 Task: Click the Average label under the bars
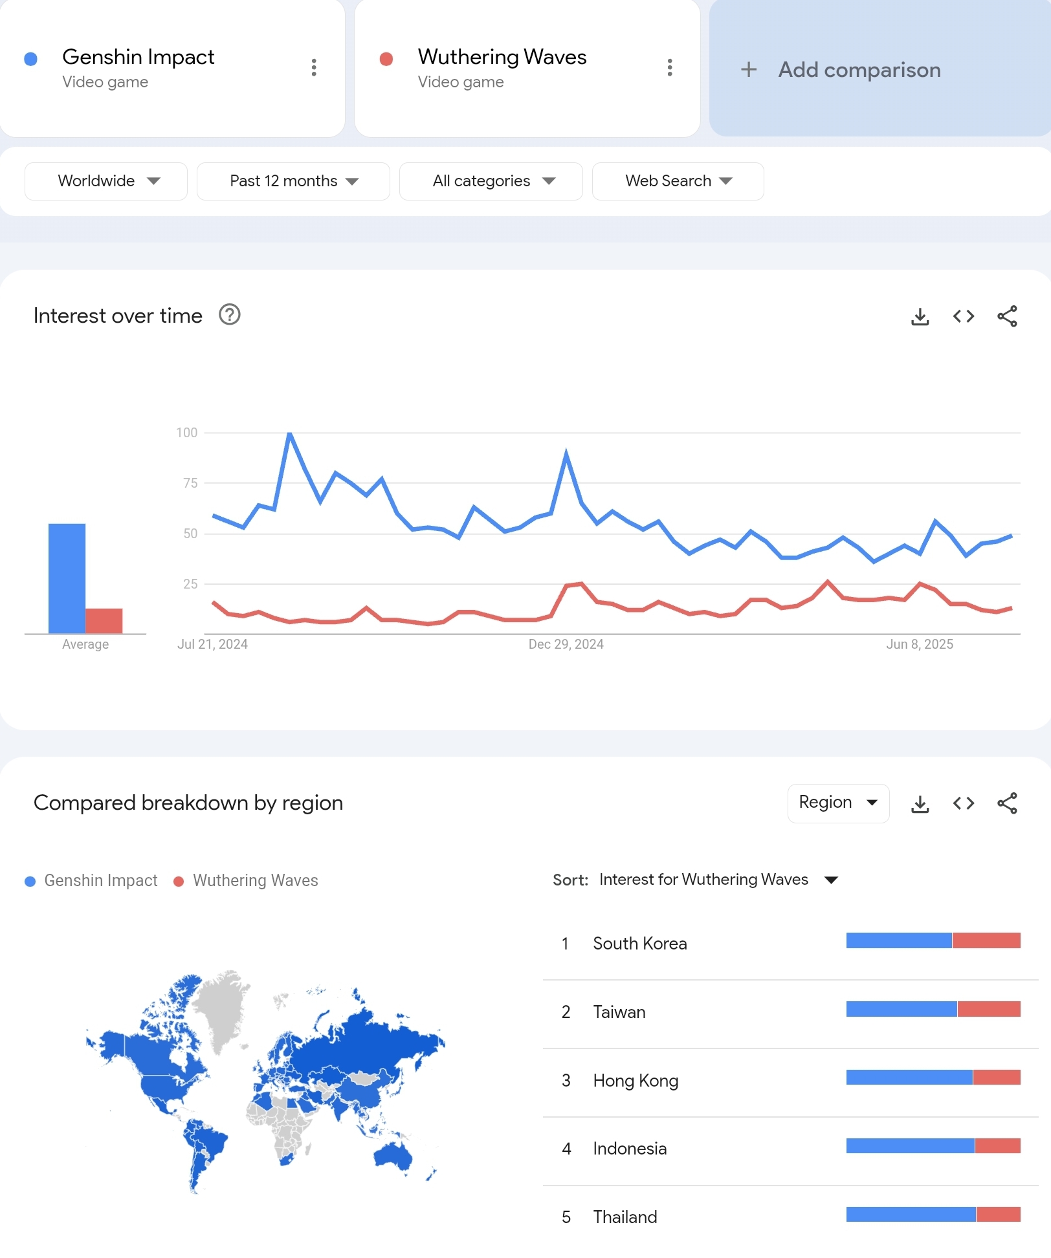(85, 644)
